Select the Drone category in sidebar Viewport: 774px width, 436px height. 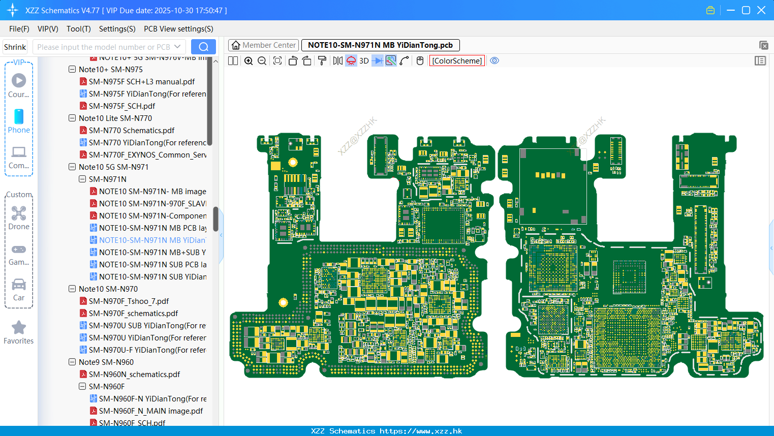tap(19, 218)
